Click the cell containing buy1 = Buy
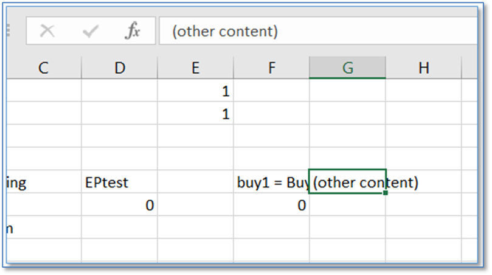The image size is (492, 275). [271, 182]
